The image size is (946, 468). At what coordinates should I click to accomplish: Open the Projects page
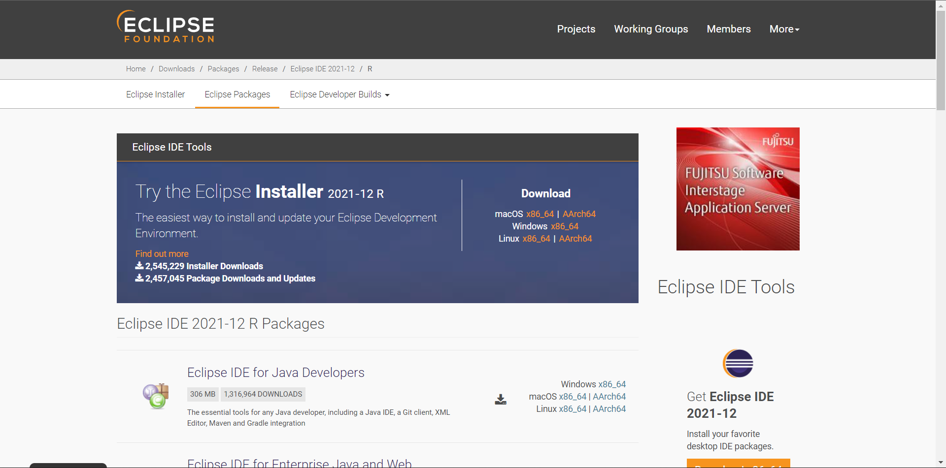tap(576, 29)
